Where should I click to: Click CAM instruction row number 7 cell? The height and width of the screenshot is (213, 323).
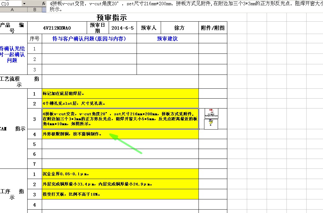tap(35, 164)
